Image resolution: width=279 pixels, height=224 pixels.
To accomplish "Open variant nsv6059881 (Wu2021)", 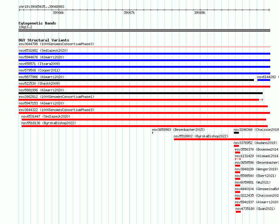I will pyautogui.click(x=253, y=182).
